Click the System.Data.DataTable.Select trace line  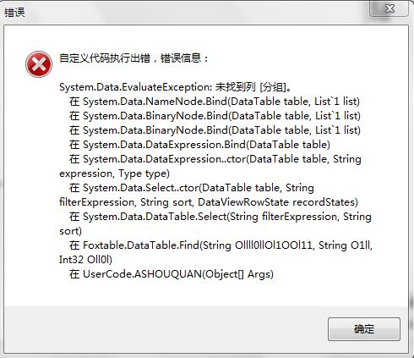click(221, 217)
